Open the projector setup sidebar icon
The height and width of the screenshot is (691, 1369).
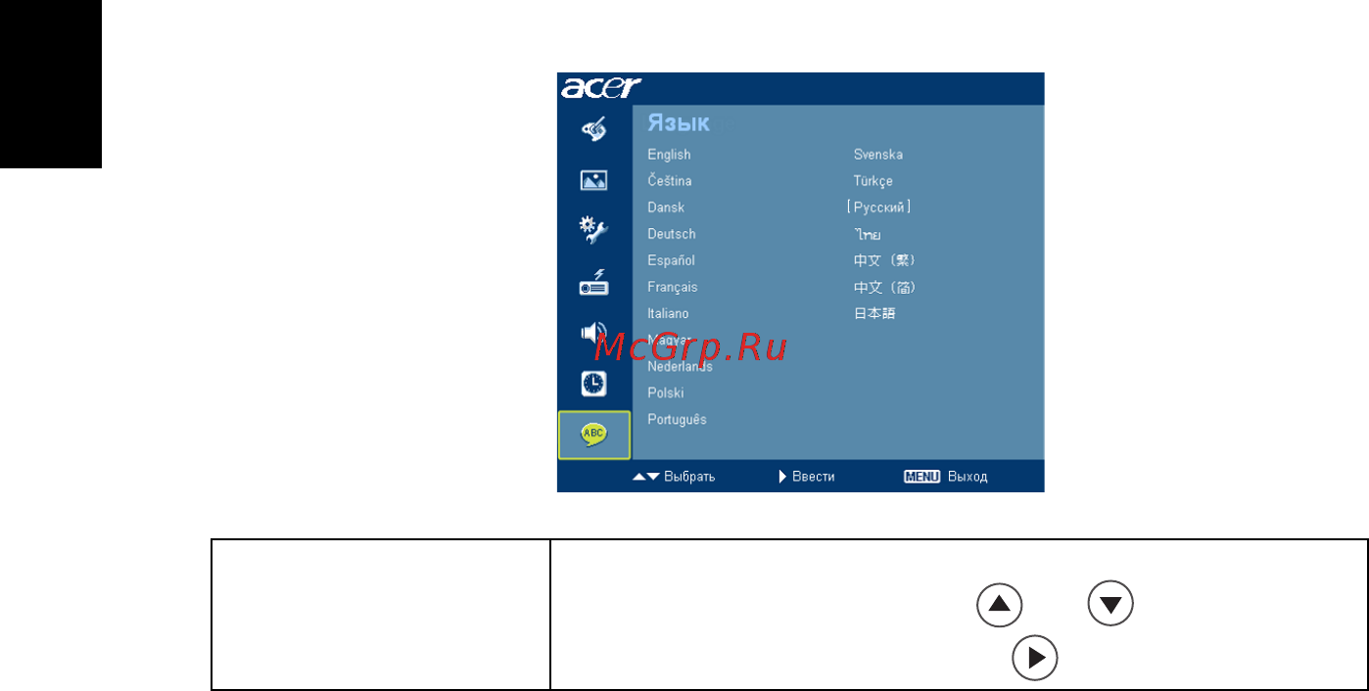tap(593, 283)
